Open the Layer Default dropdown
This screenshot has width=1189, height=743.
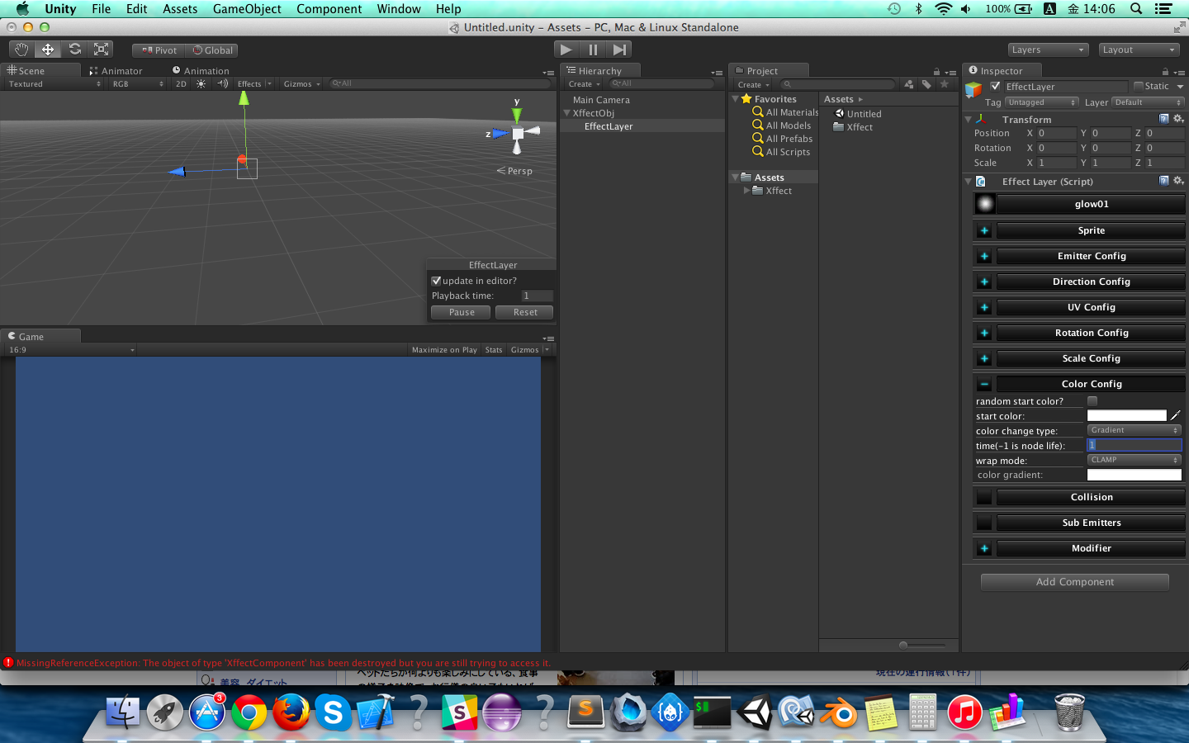pyautogui.click(x=1148, y=102)
